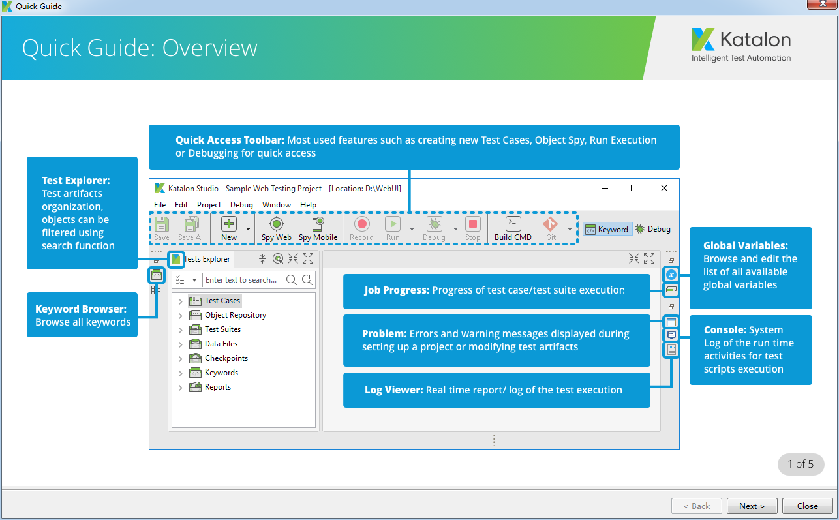Expand the Test Cases node
This screenshot has height=520, width=839.
[x=181, y=301]
